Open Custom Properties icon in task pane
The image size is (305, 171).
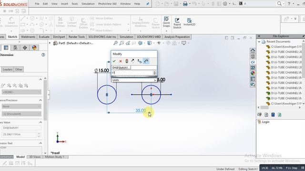253,79
